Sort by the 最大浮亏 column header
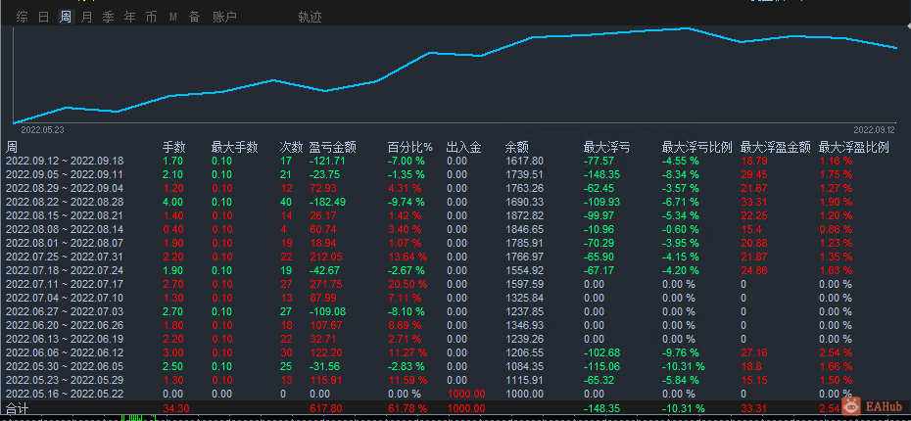Viewport: 911px width, 421px height. [x=606, y=148]
